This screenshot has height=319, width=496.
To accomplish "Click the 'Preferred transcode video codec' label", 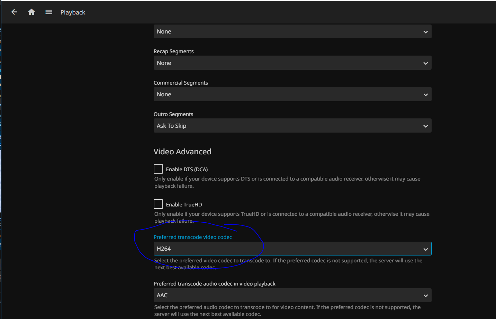I will coord(193,237).
